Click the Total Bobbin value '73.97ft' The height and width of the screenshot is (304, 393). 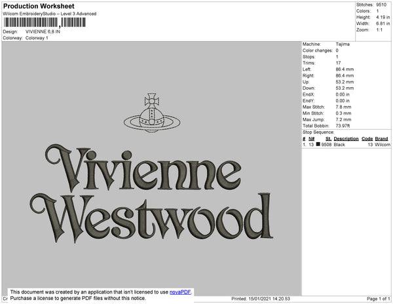pos(343,126)
